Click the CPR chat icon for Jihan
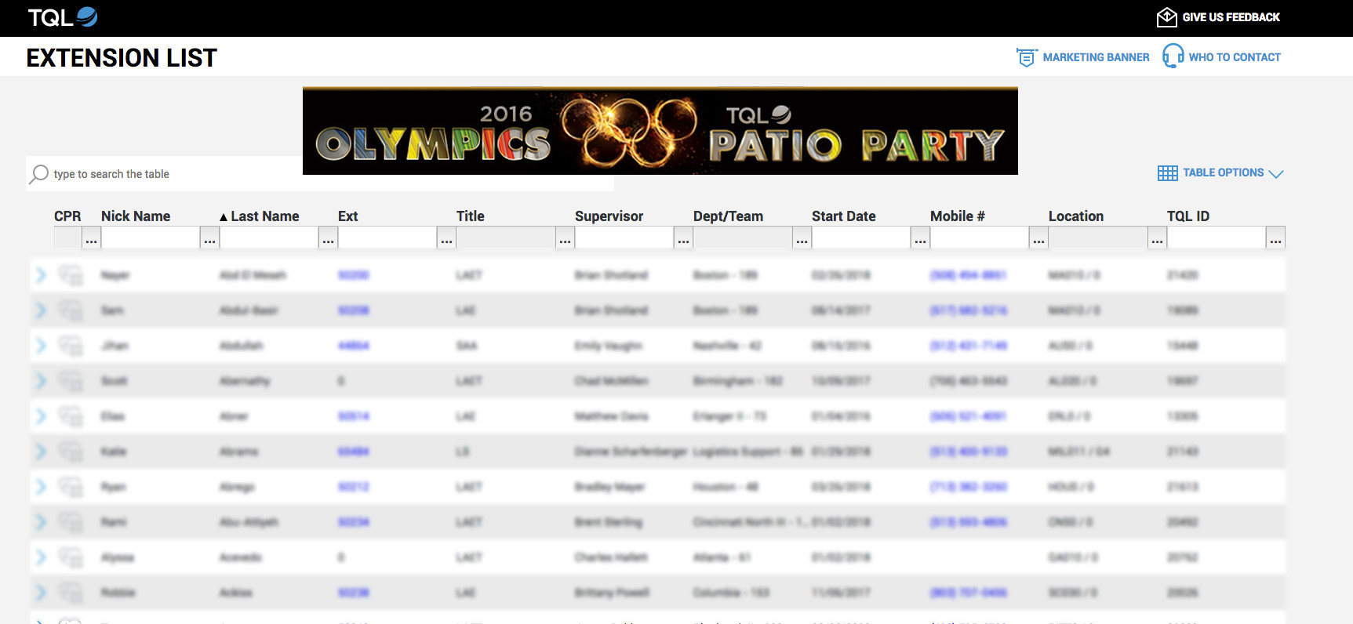1353x624 pixels. click(x=71, y=346)
